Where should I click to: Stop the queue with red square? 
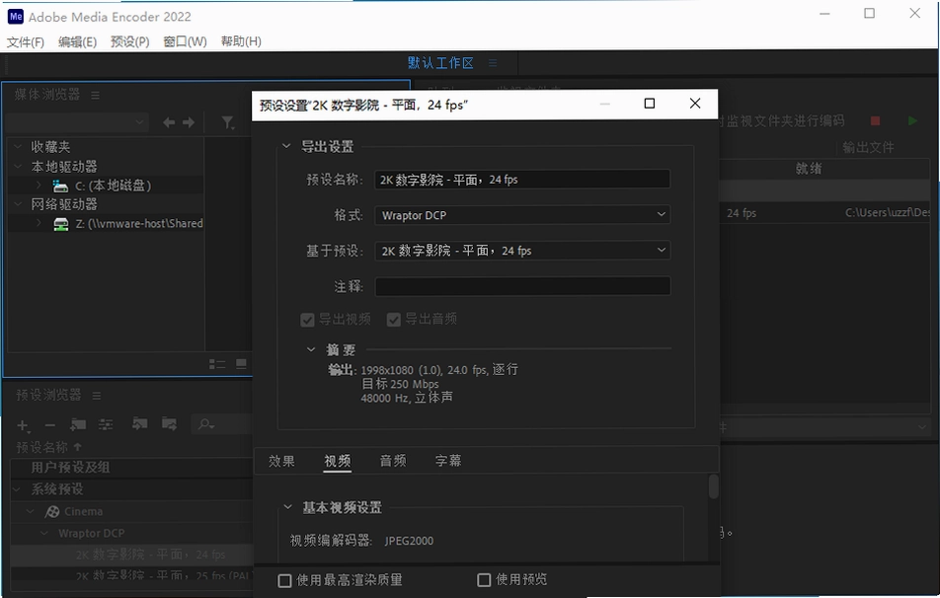[875, 121]
